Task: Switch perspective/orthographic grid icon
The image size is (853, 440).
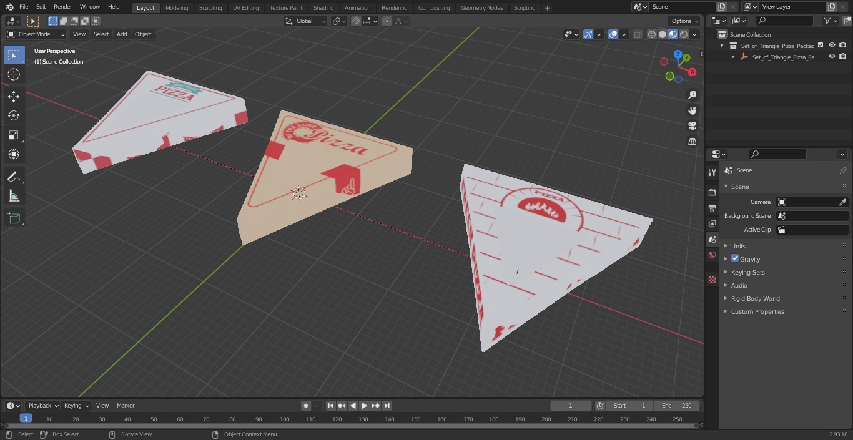Action: (x=692, y=142)
